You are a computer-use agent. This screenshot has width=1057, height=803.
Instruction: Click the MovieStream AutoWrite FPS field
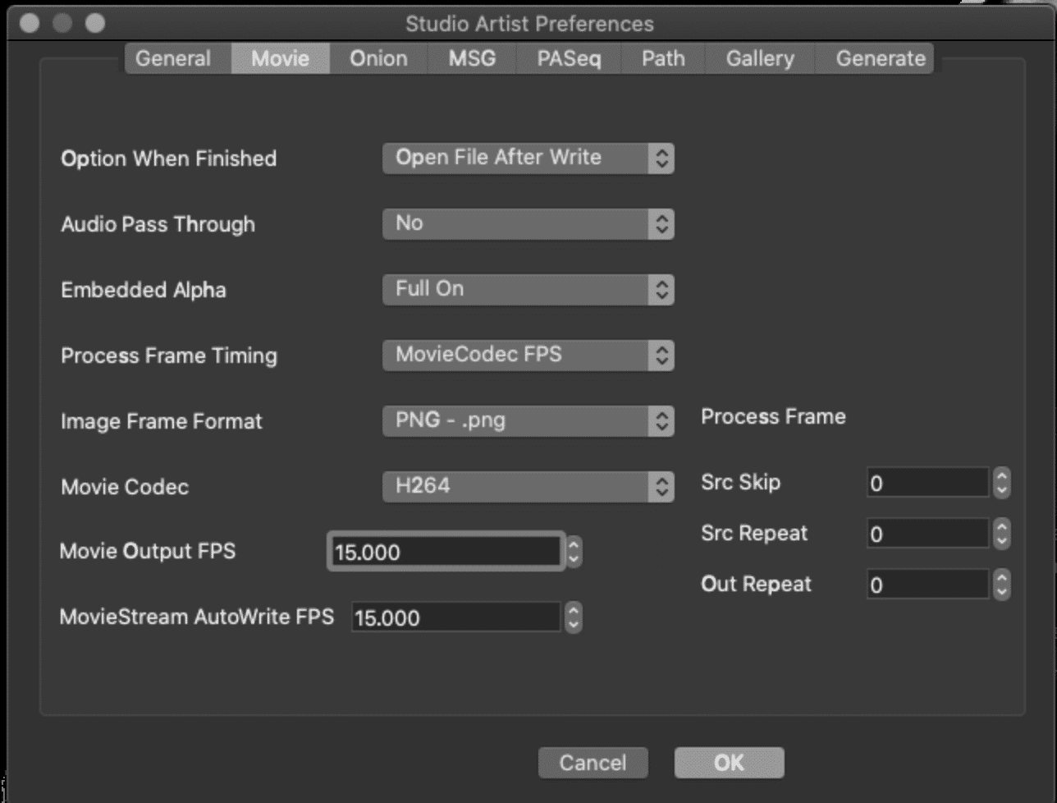(x=455, y=617)
